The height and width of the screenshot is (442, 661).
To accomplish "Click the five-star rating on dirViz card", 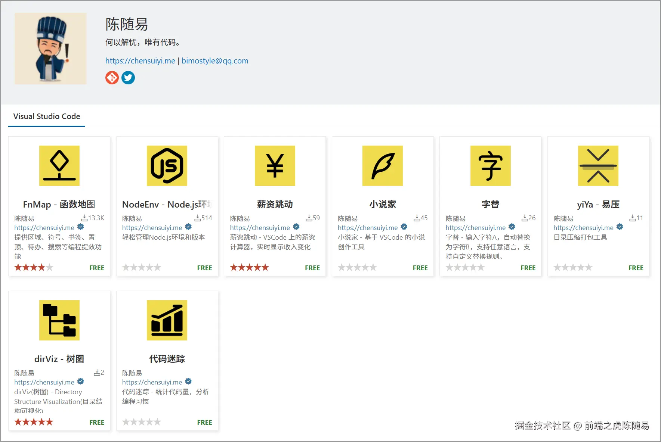I will (34, 422).
